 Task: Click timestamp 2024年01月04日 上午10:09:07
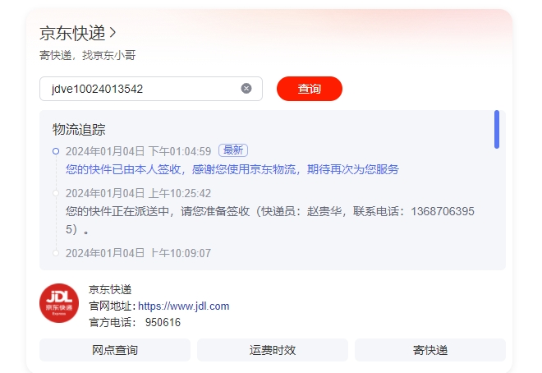(138, 253)
